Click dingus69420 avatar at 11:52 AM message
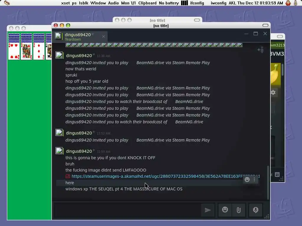Screen dimensions: 302x226 (59, 132)
